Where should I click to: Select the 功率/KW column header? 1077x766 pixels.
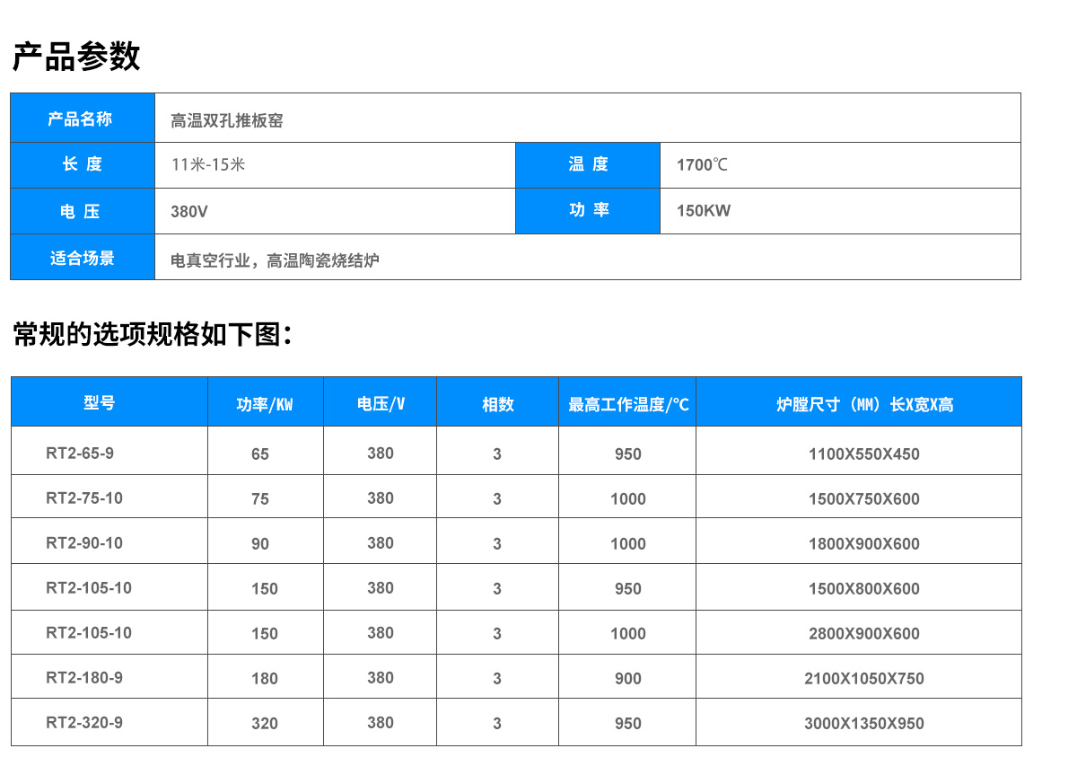265,404
